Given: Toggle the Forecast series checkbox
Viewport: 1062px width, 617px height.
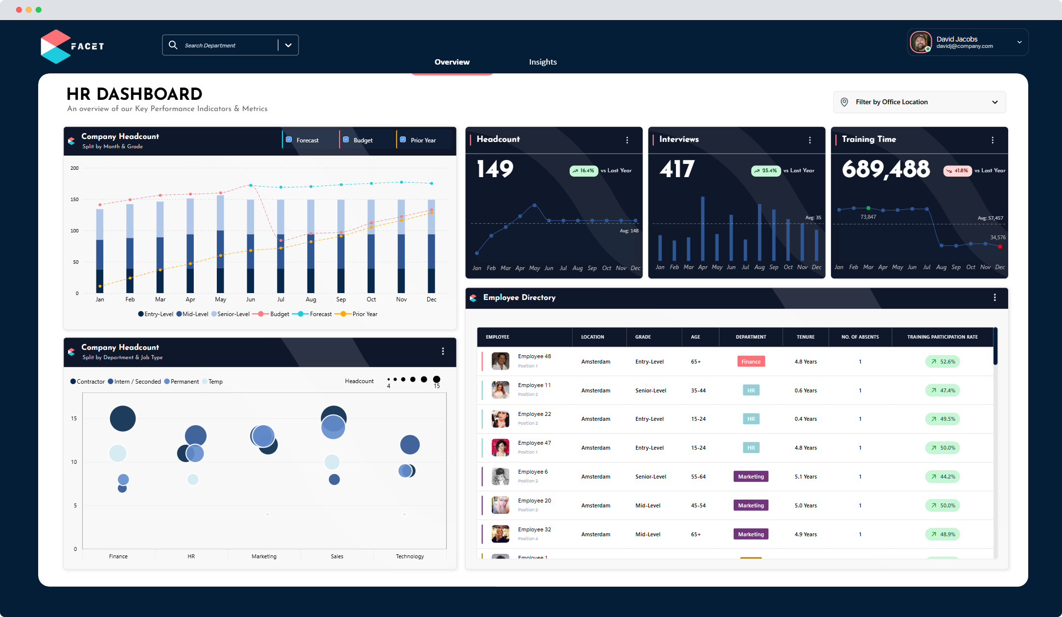Looking at the screenshot, I should 289,139.
